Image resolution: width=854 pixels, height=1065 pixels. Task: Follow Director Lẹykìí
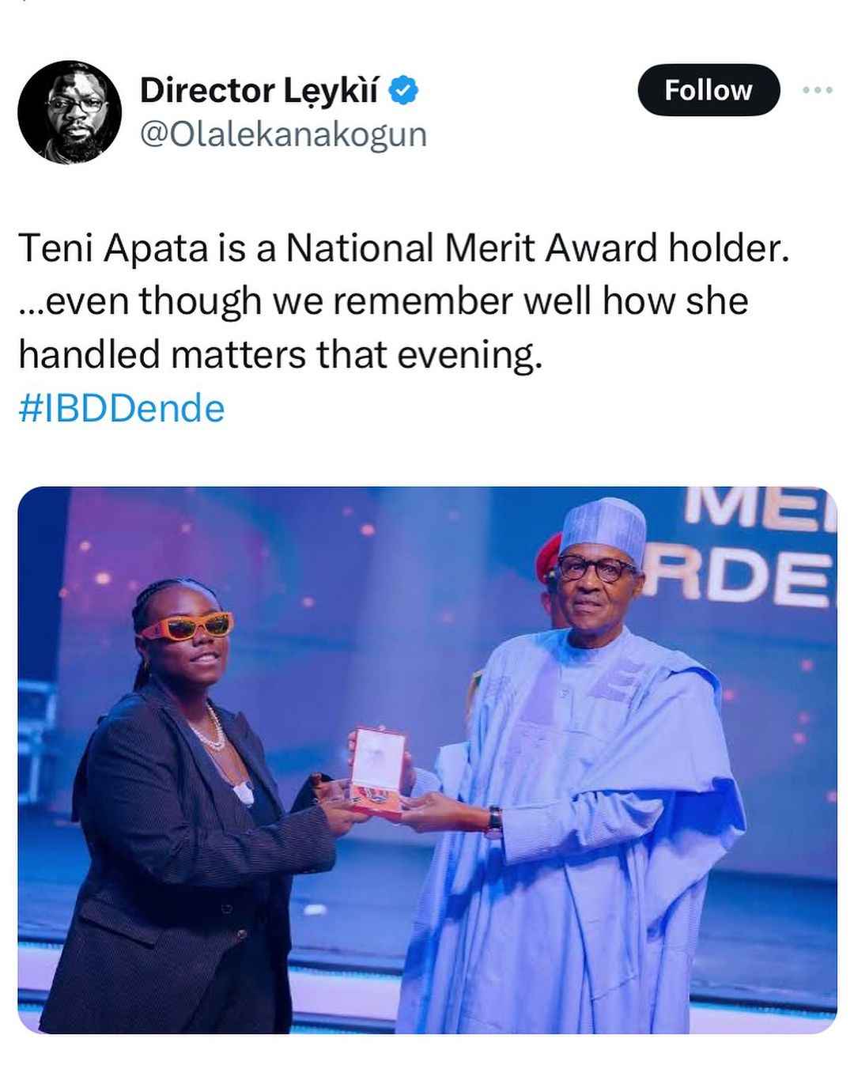point(709,90)
